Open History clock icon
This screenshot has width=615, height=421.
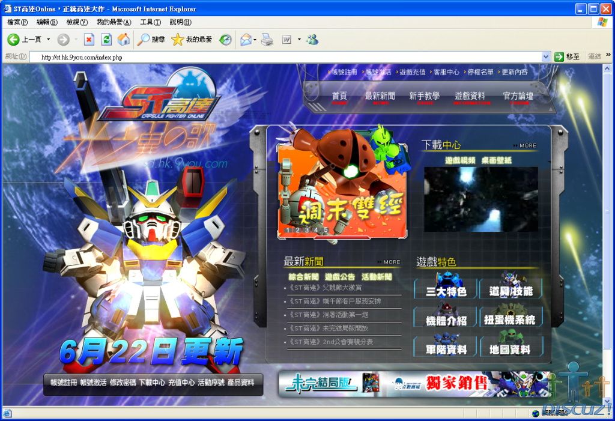[225, 39]
